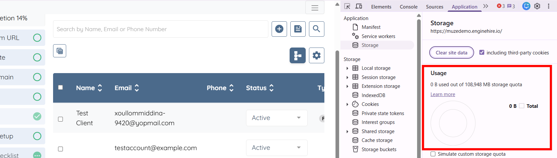Uncheck including third-party cookies
Viewport: 557px width, 158px height.
[482, 52]
